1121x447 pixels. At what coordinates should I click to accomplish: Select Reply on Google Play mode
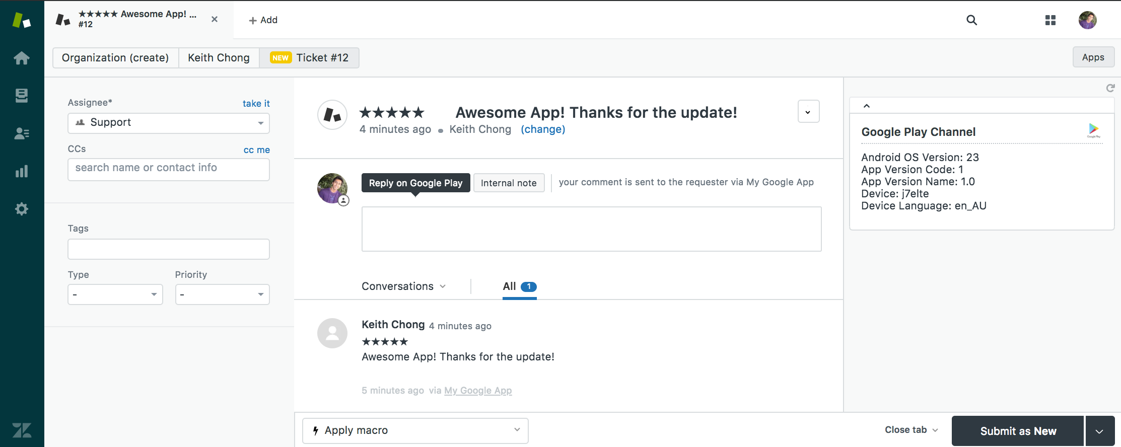tap(415, 183)
